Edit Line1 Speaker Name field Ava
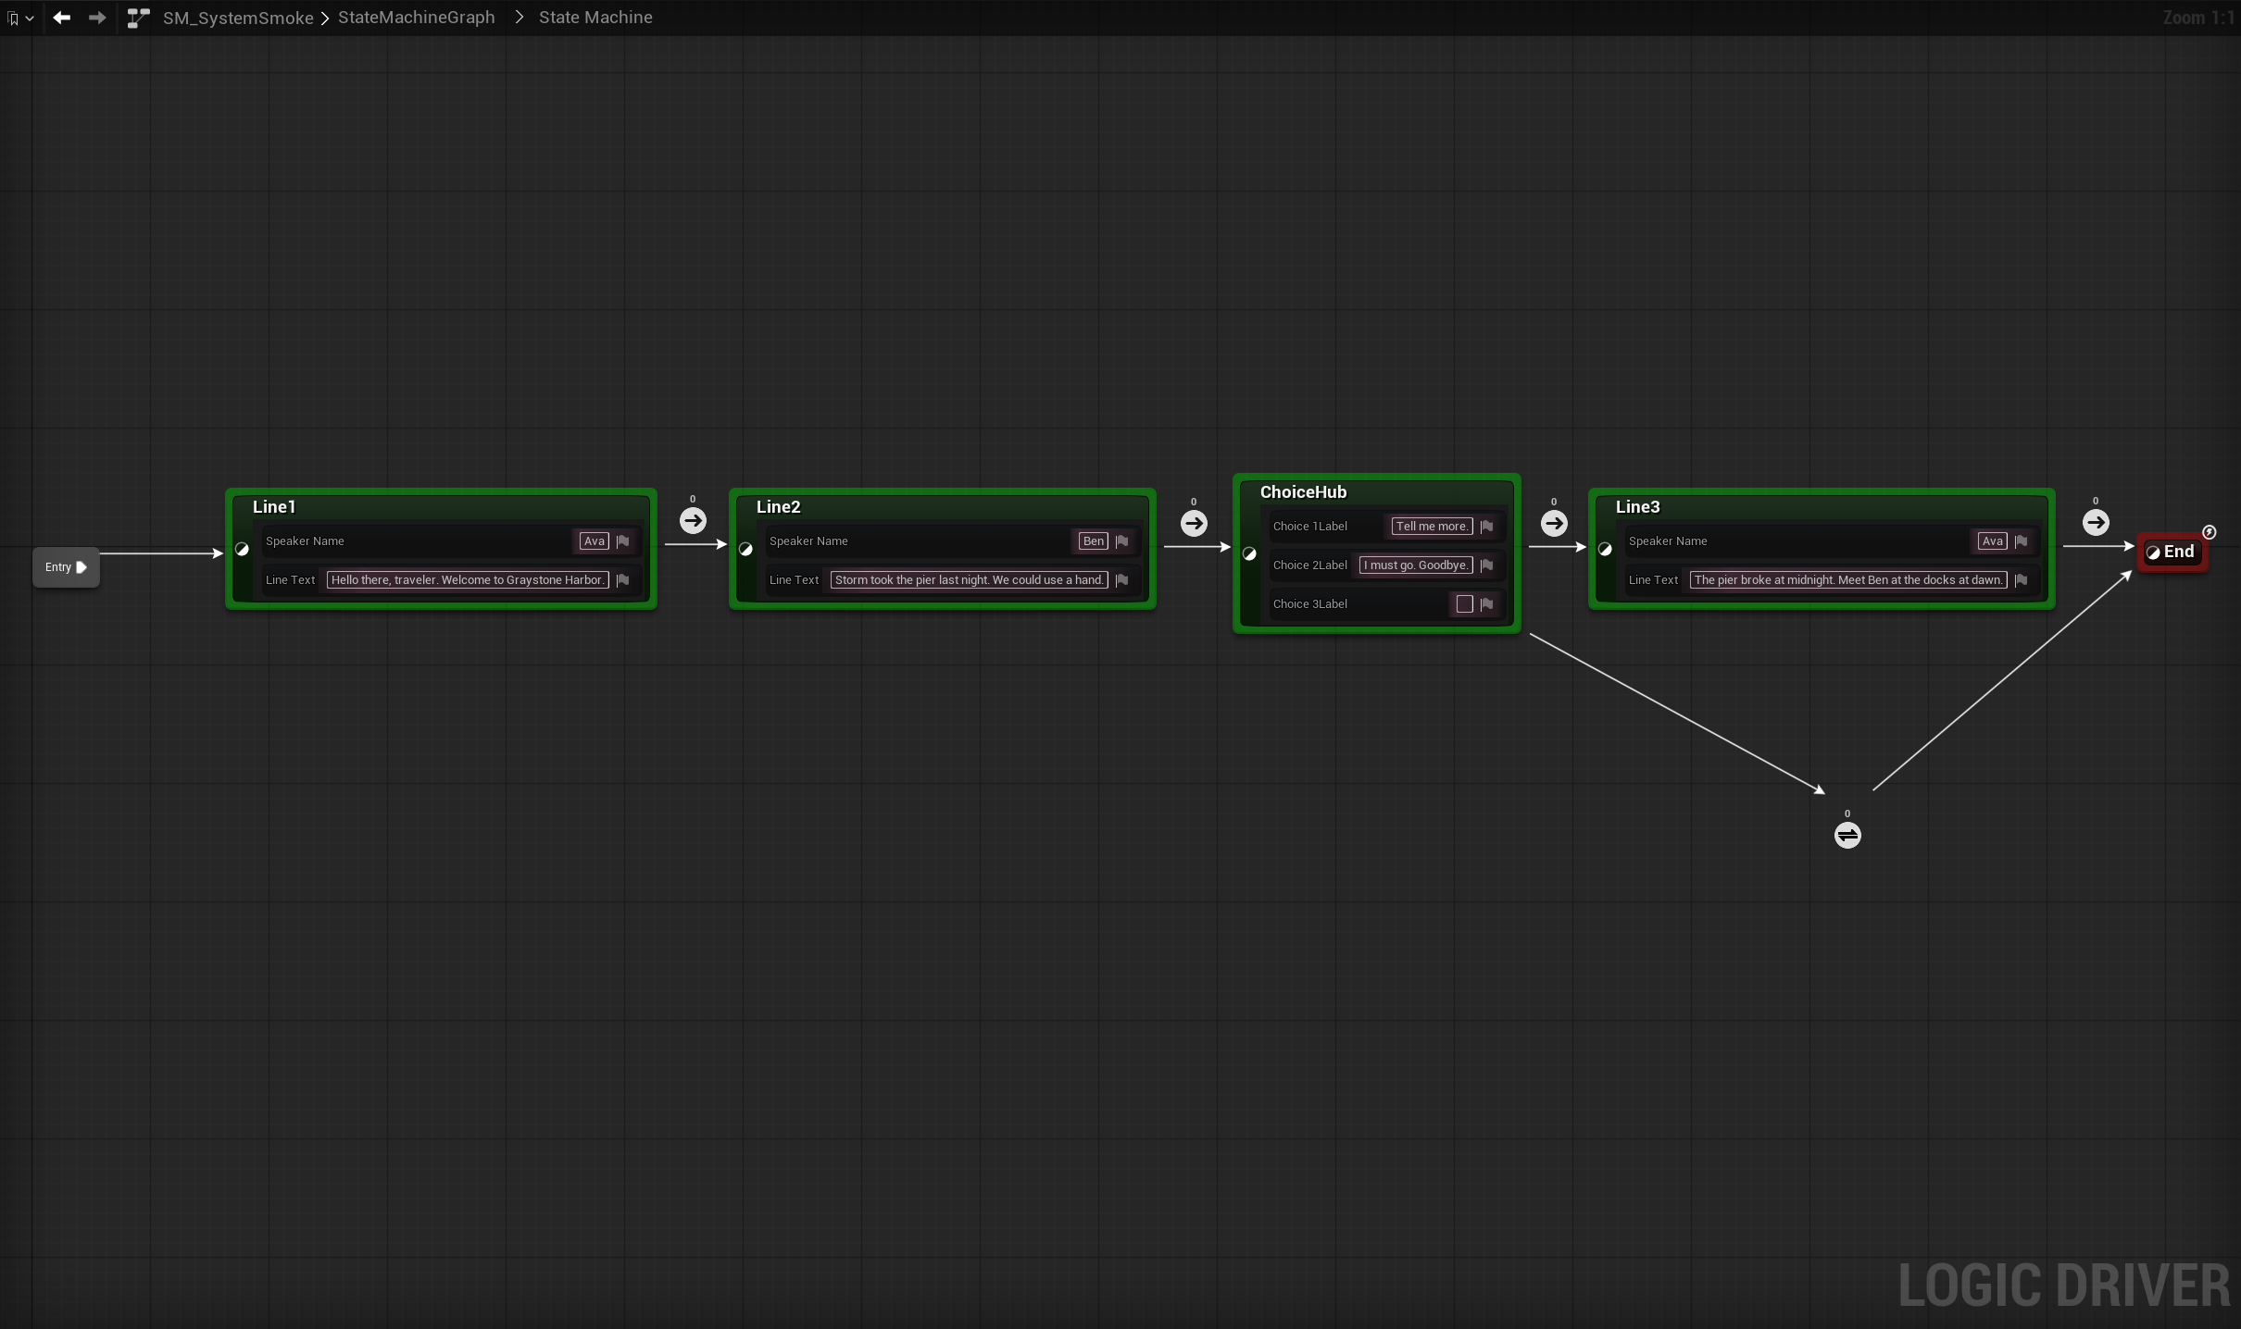 594,541
